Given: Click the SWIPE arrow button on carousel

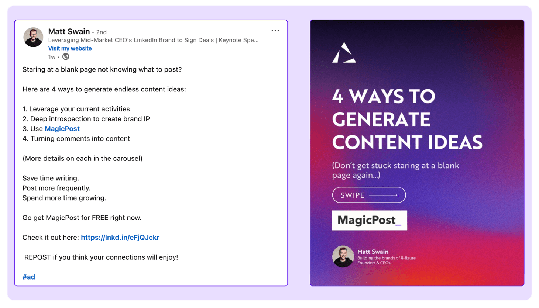Looking at the screenshot, I should 369,195.
